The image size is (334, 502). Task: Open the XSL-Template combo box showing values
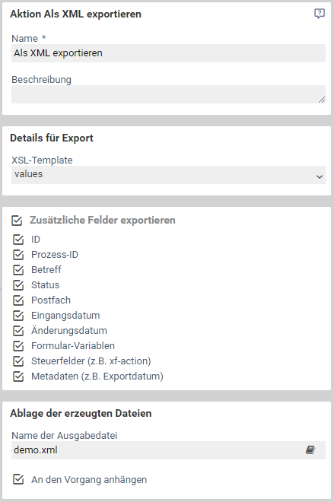point(168,175)
